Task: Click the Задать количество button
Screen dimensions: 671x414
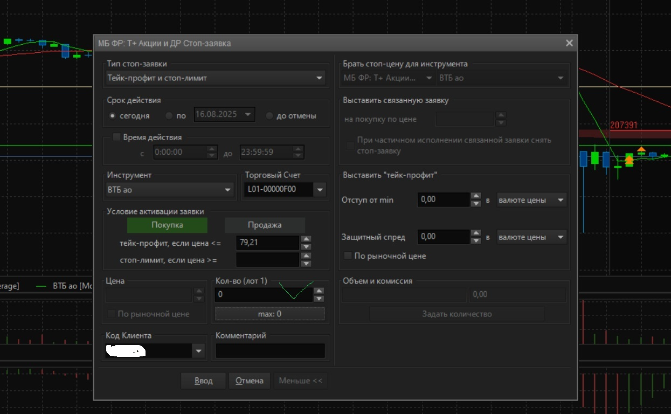Action: [456, 314]
